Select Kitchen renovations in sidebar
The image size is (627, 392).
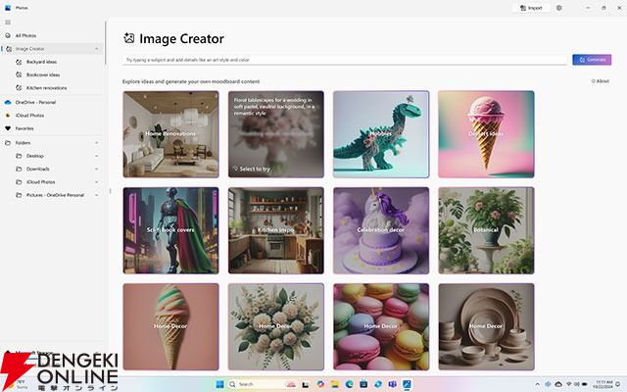46,87
